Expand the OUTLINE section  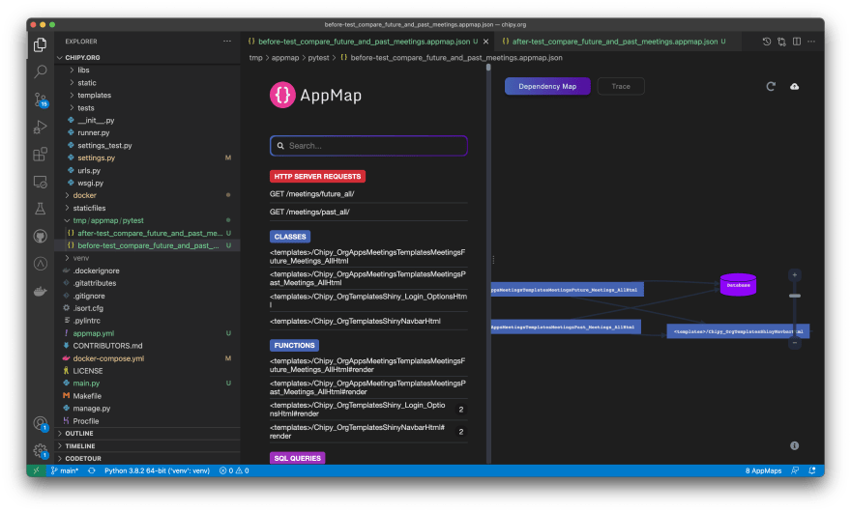point(148,434)
